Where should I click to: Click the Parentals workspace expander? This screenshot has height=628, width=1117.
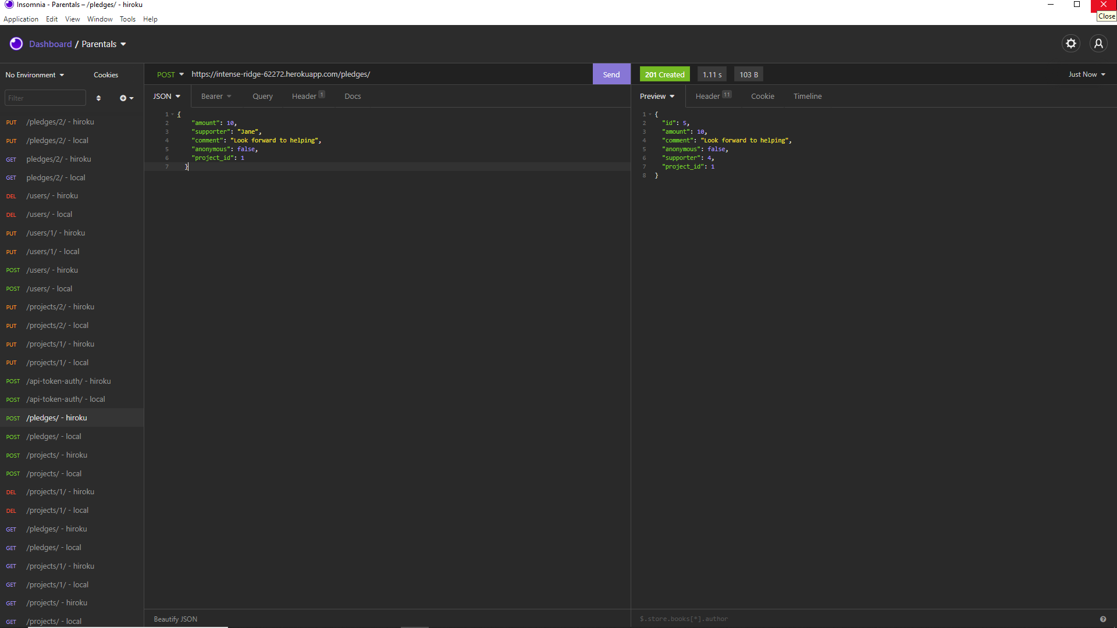pos(122,44)
